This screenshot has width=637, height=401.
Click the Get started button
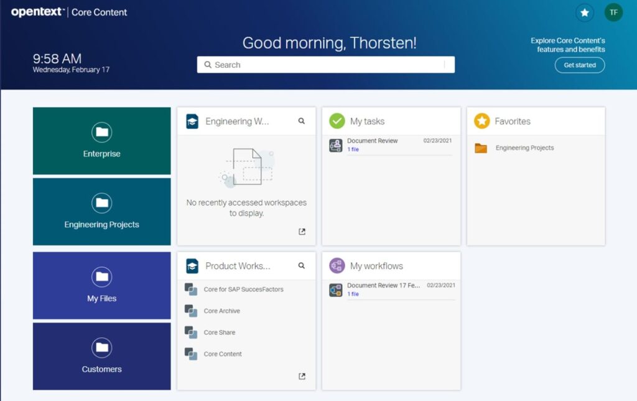click(579, 65)
